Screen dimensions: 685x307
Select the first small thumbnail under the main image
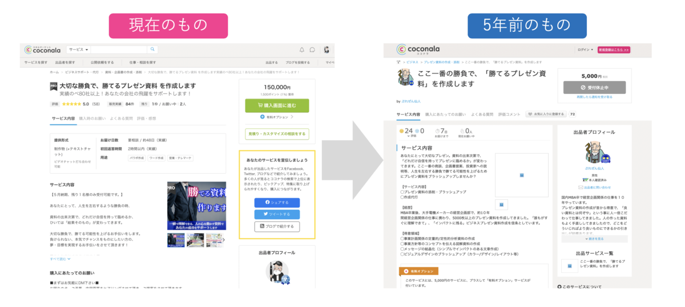(176, 240)
